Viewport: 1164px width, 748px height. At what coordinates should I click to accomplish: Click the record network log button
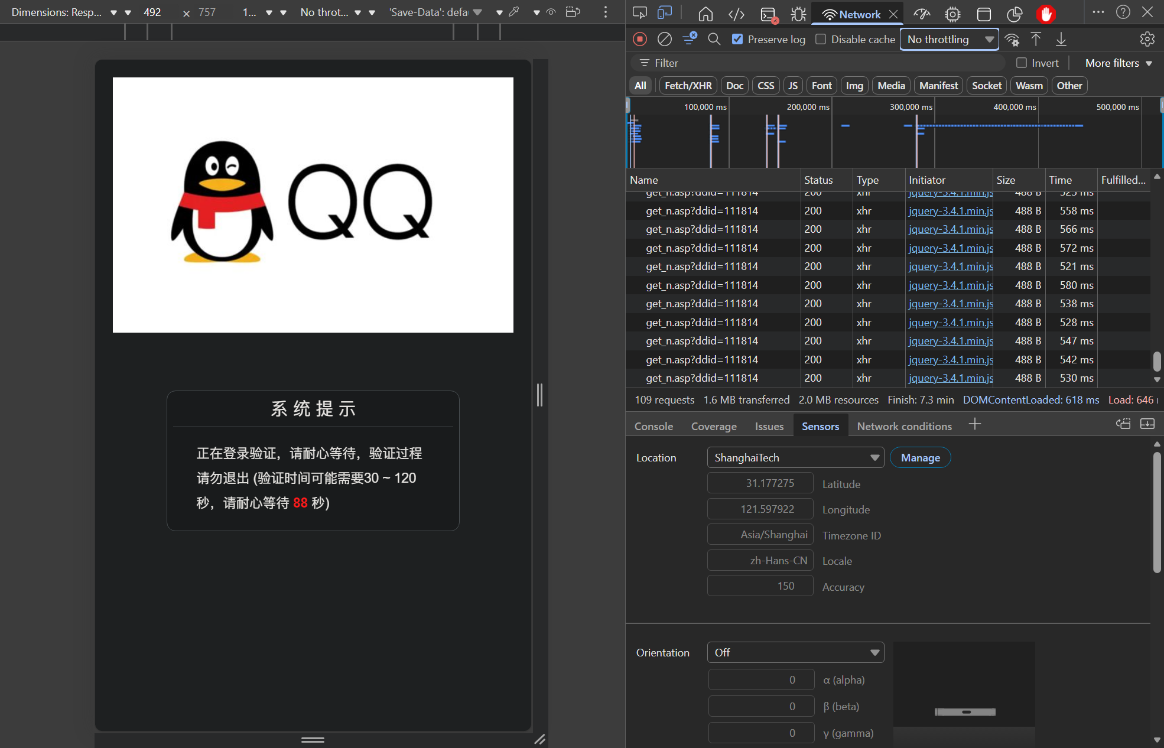(640, 39)
